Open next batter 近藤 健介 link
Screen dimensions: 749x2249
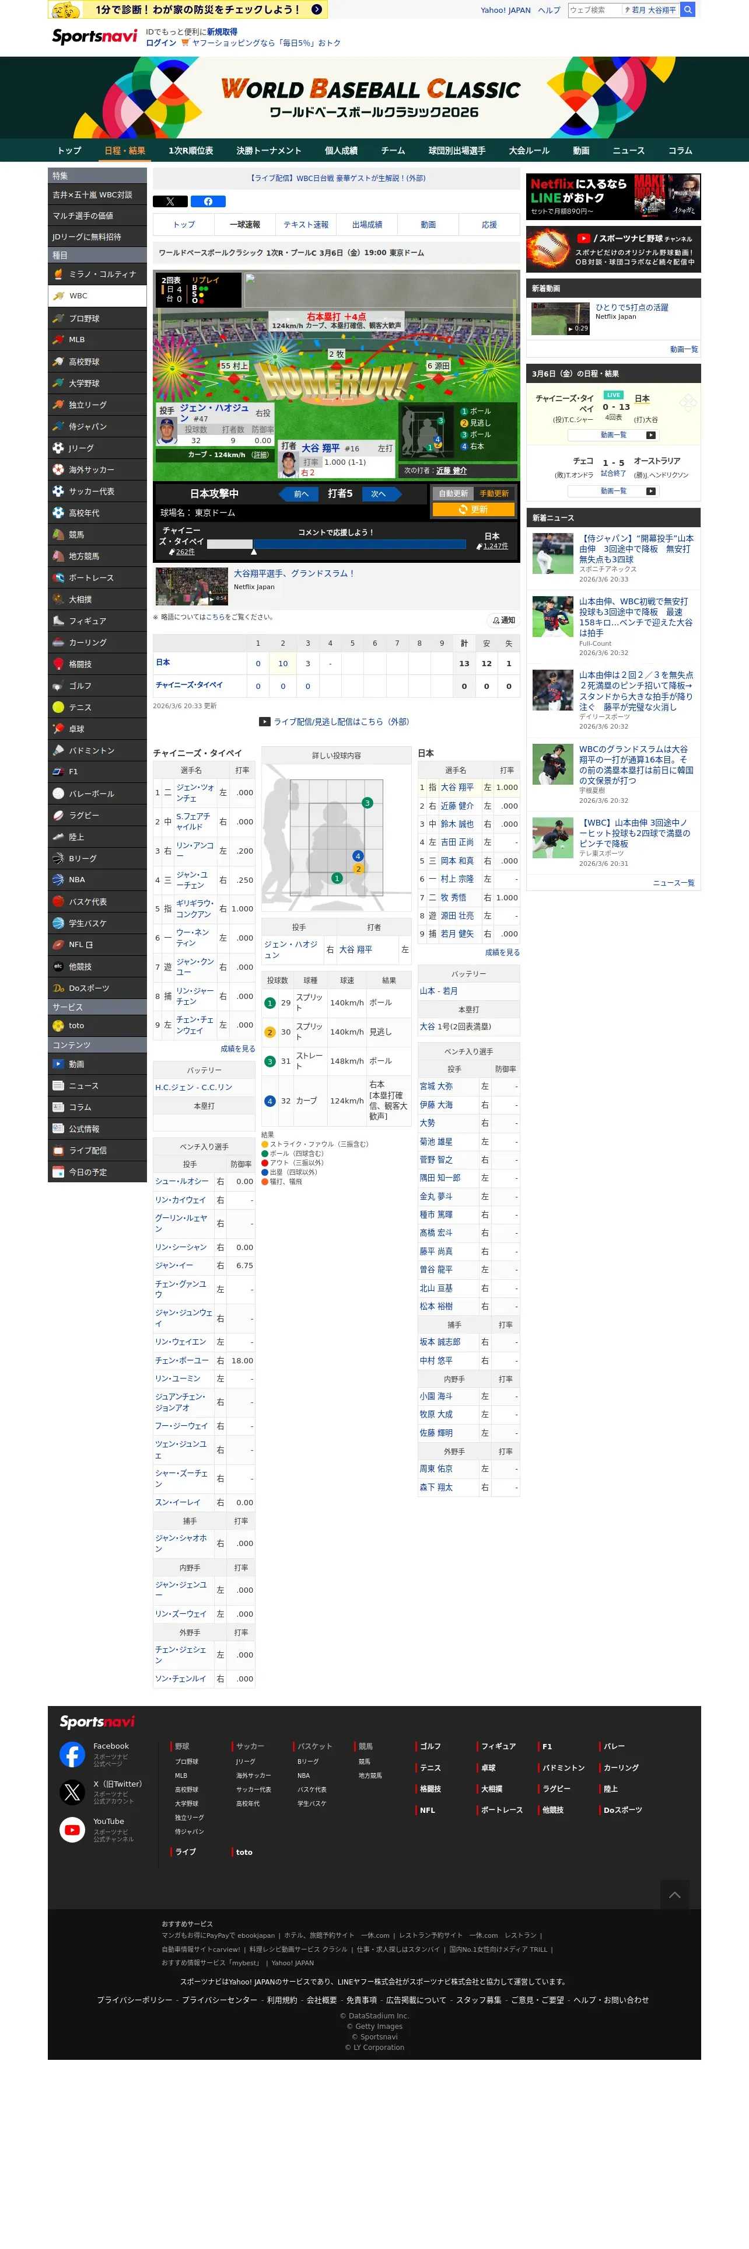[x=452, y=471]
